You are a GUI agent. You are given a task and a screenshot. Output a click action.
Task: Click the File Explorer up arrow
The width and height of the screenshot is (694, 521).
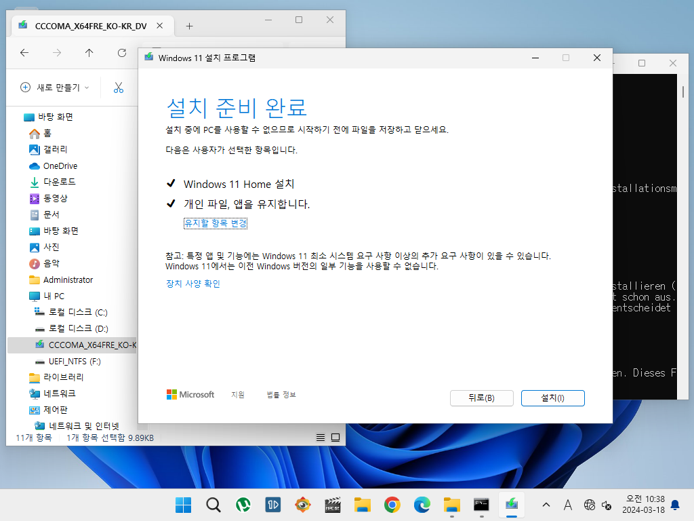click(x=89, y=53)
